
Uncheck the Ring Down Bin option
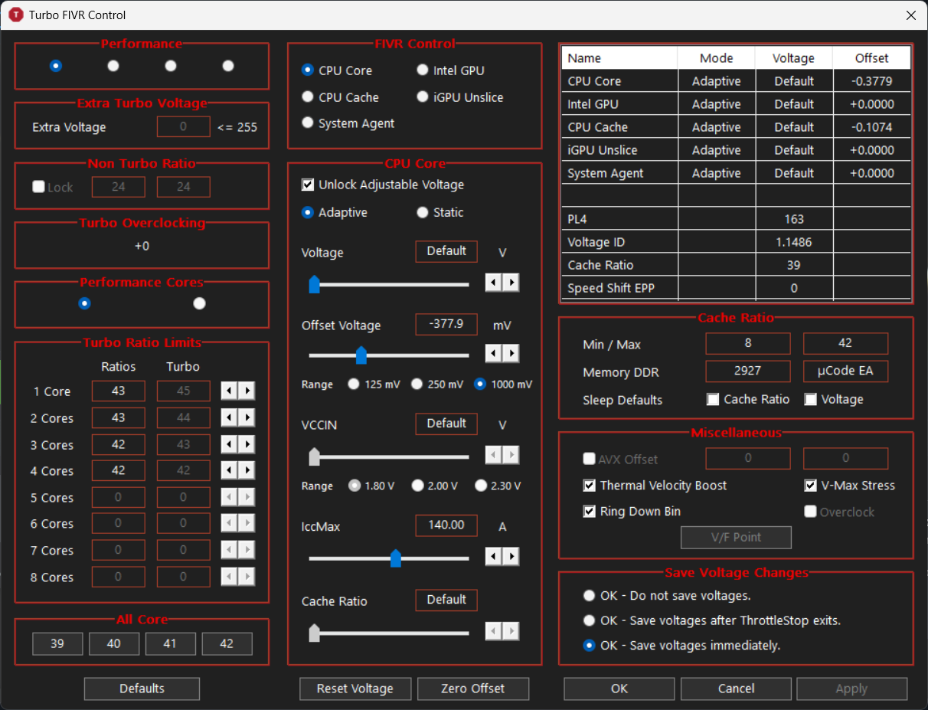coord(590,512)
